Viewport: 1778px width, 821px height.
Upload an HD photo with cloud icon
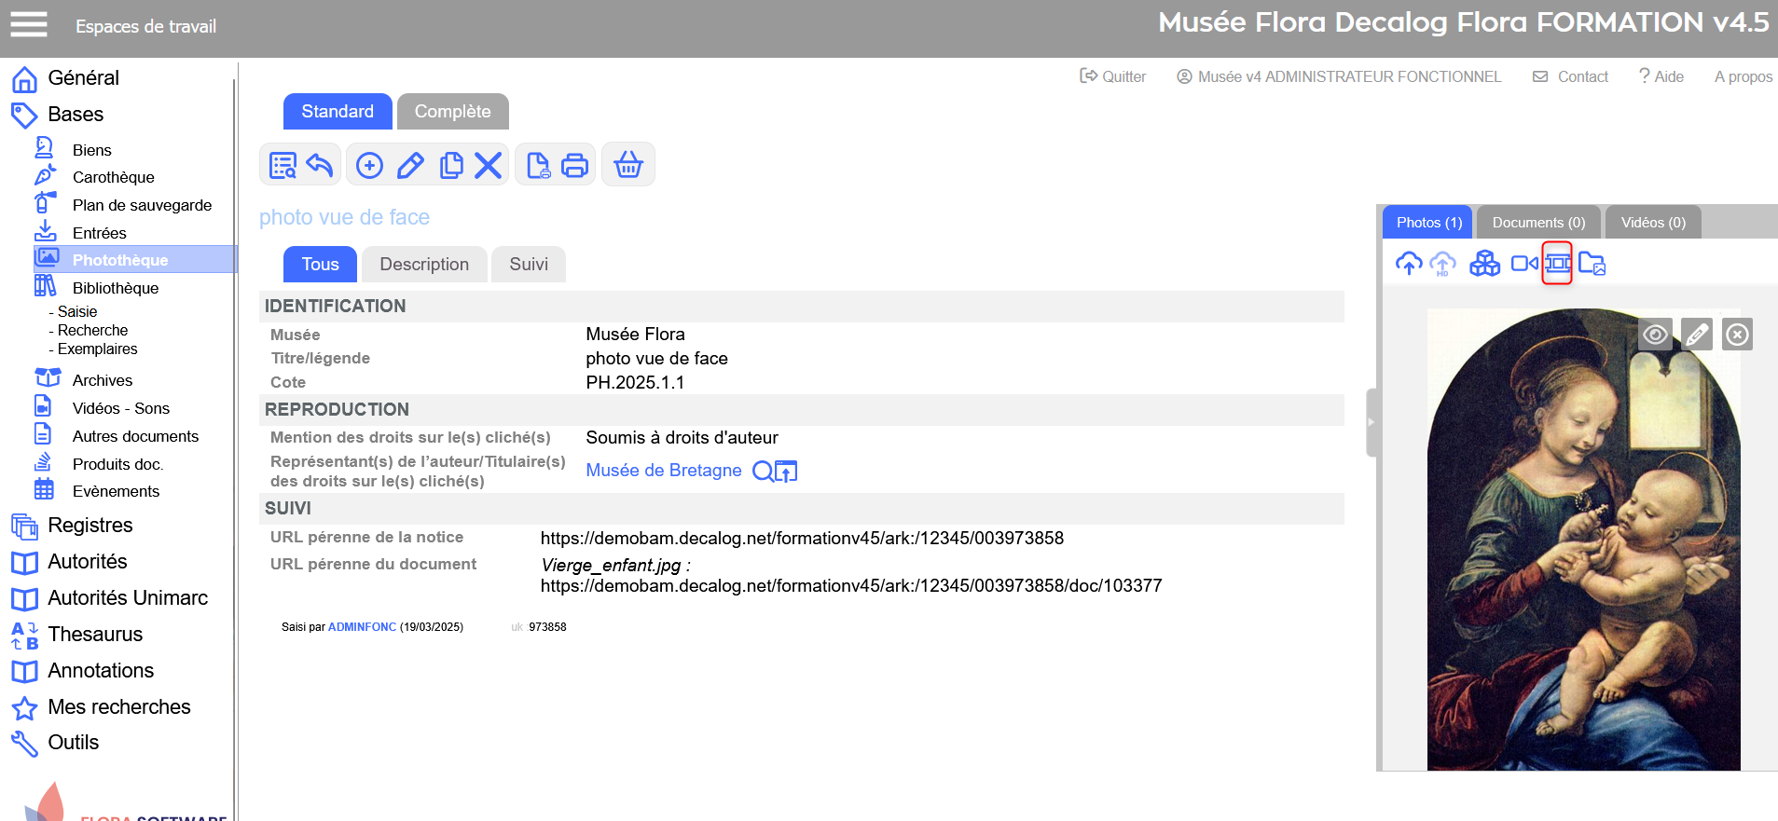[1442, 264]
